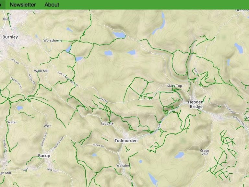Click the Todmorden town label
Viewport: 249px width, 187px height.
(x=126, y=141)
